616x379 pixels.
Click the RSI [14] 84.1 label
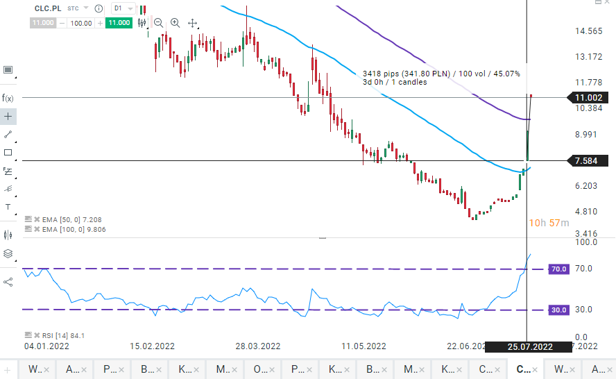[63, 335]
